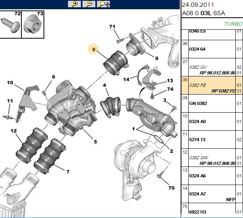The height and width of the screenshot is (218, 243).
Task: Click part reference GN 0382 in row 09
Action: tap(198, 103)
